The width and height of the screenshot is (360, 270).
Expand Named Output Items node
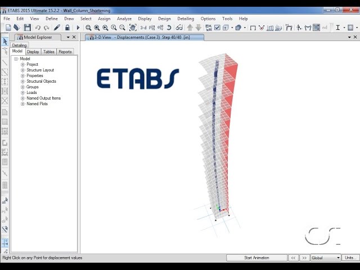(22, 98)
